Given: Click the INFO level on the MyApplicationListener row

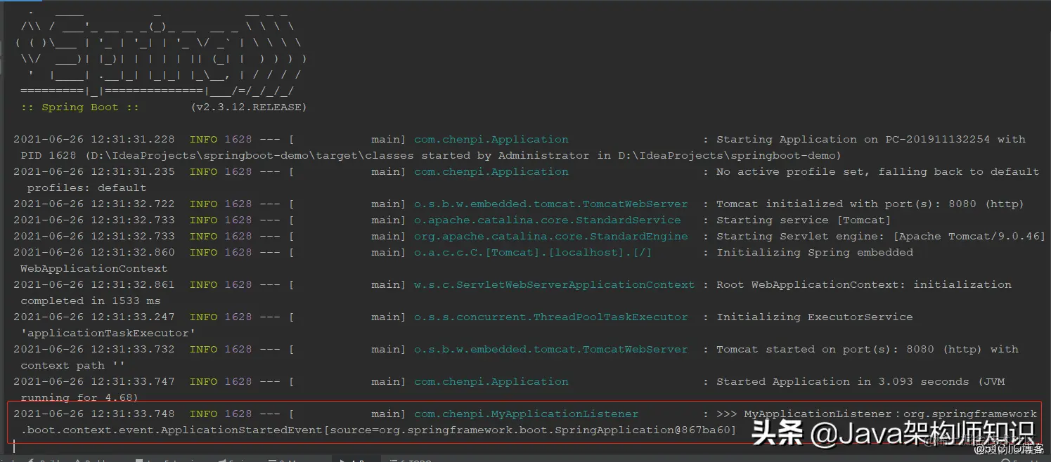Looking at the screenshot, I should pos(204,414).
